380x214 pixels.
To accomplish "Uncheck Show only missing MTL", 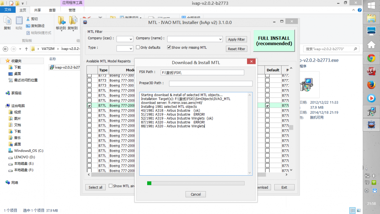I will pos(169,47).
